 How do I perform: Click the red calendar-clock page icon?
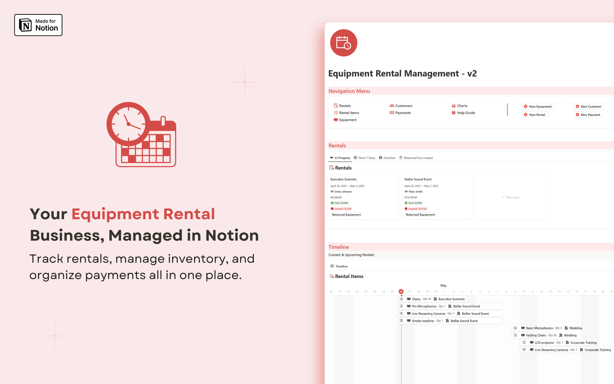pyautogui.click(x=343, y=43)
